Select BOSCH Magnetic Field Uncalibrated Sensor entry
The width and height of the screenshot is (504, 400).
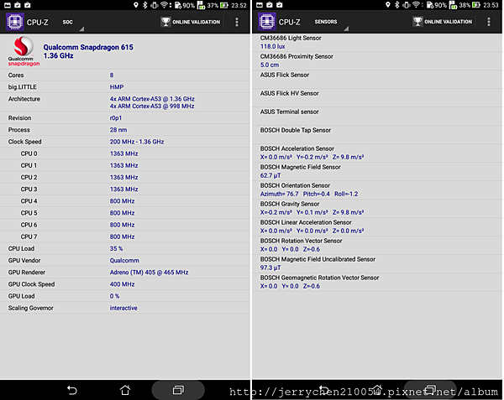pyautogui.click(x=377, y=263)
